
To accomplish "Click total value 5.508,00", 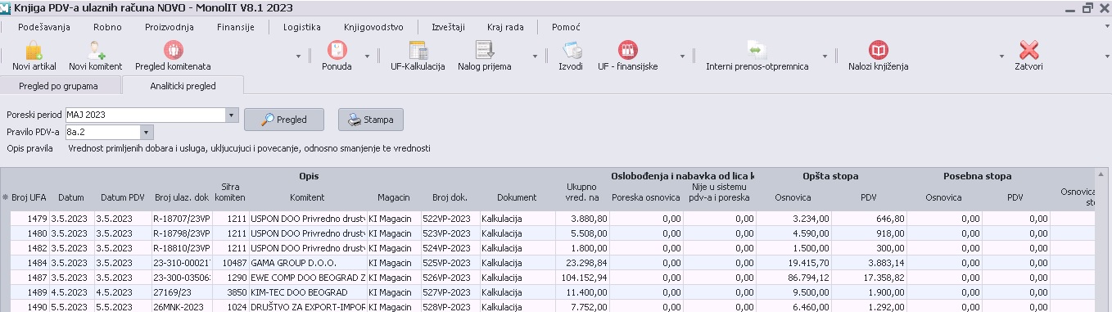I will pyautogui.click(x=582, y=233).
